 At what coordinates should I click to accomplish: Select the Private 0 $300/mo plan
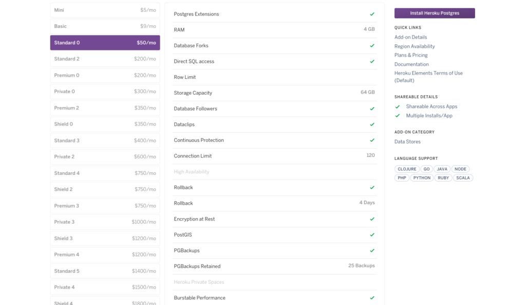click(105, 92)
